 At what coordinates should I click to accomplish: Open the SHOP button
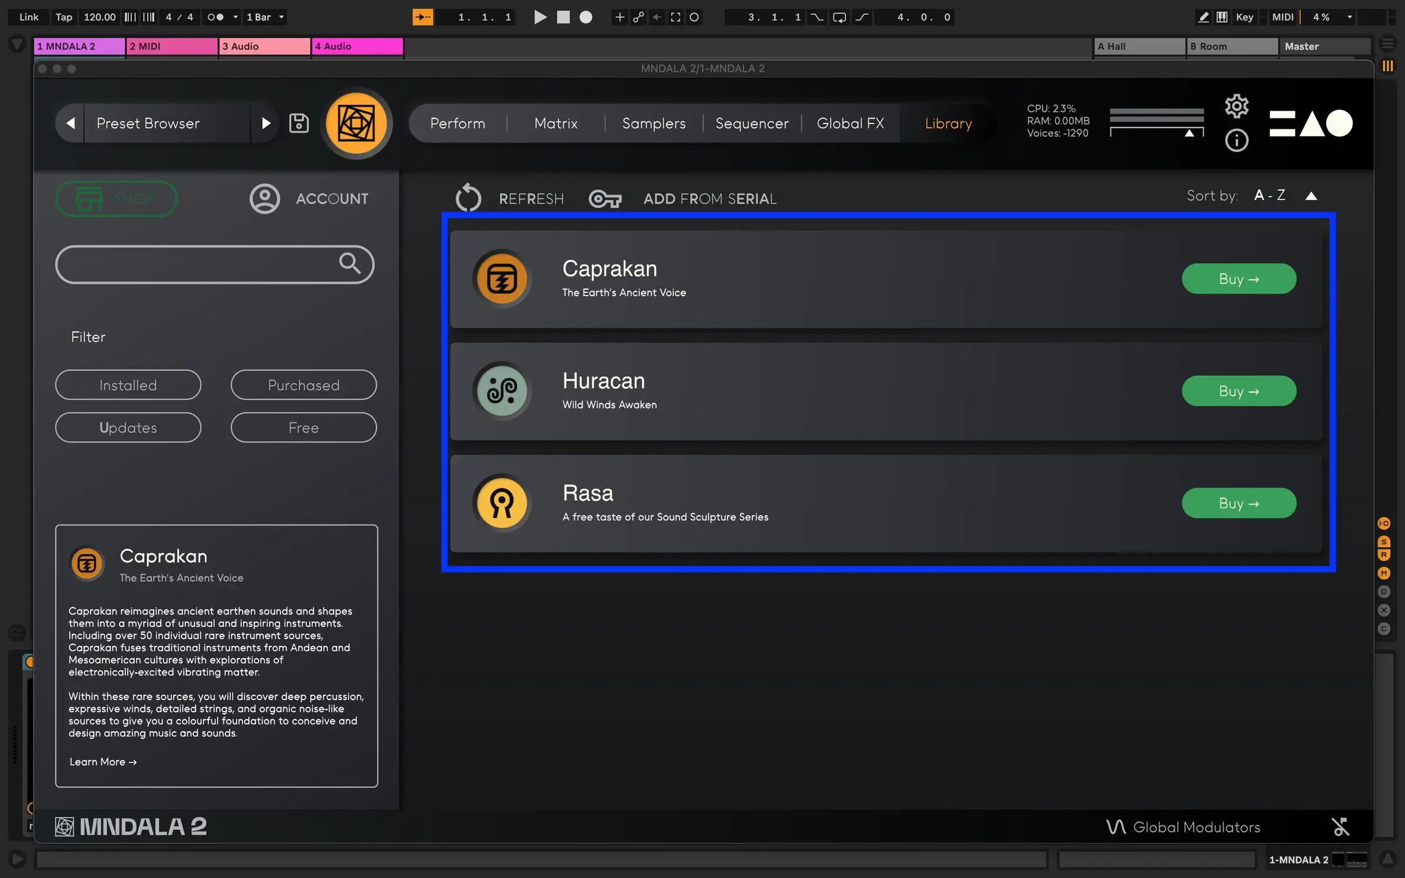pyautogui.click(x=116, y=199)
